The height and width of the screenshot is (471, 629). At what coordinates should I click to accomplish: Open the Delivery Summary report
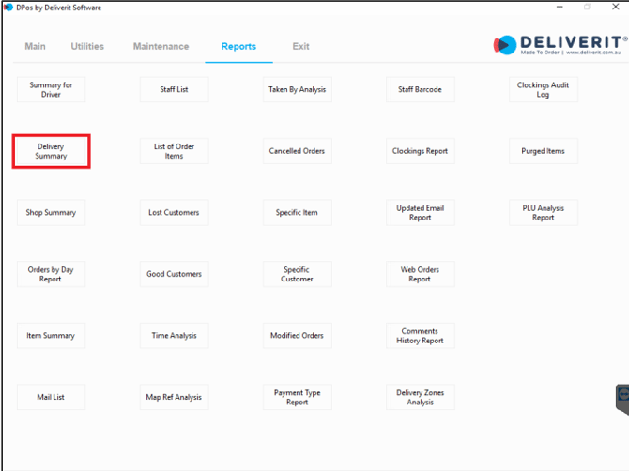tap(51, 151)
